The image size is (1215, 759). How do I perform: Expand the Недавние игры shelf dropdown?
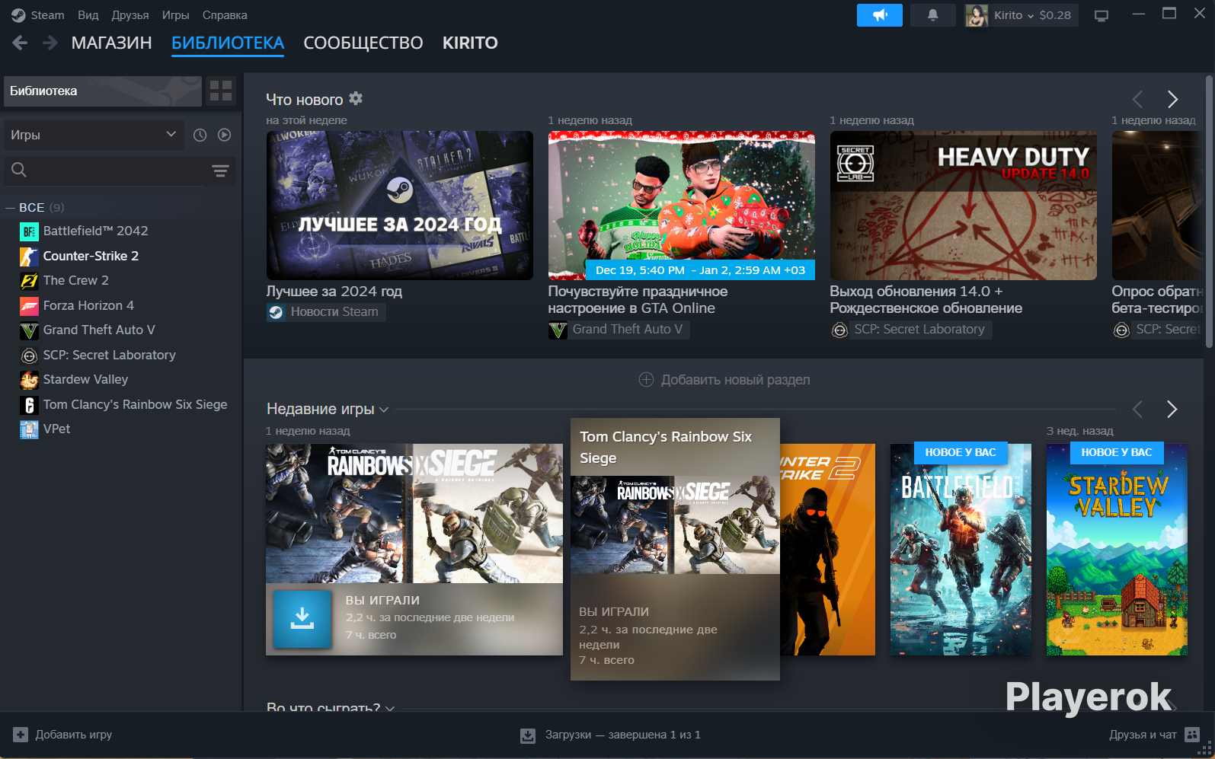(x=384, y=410)
